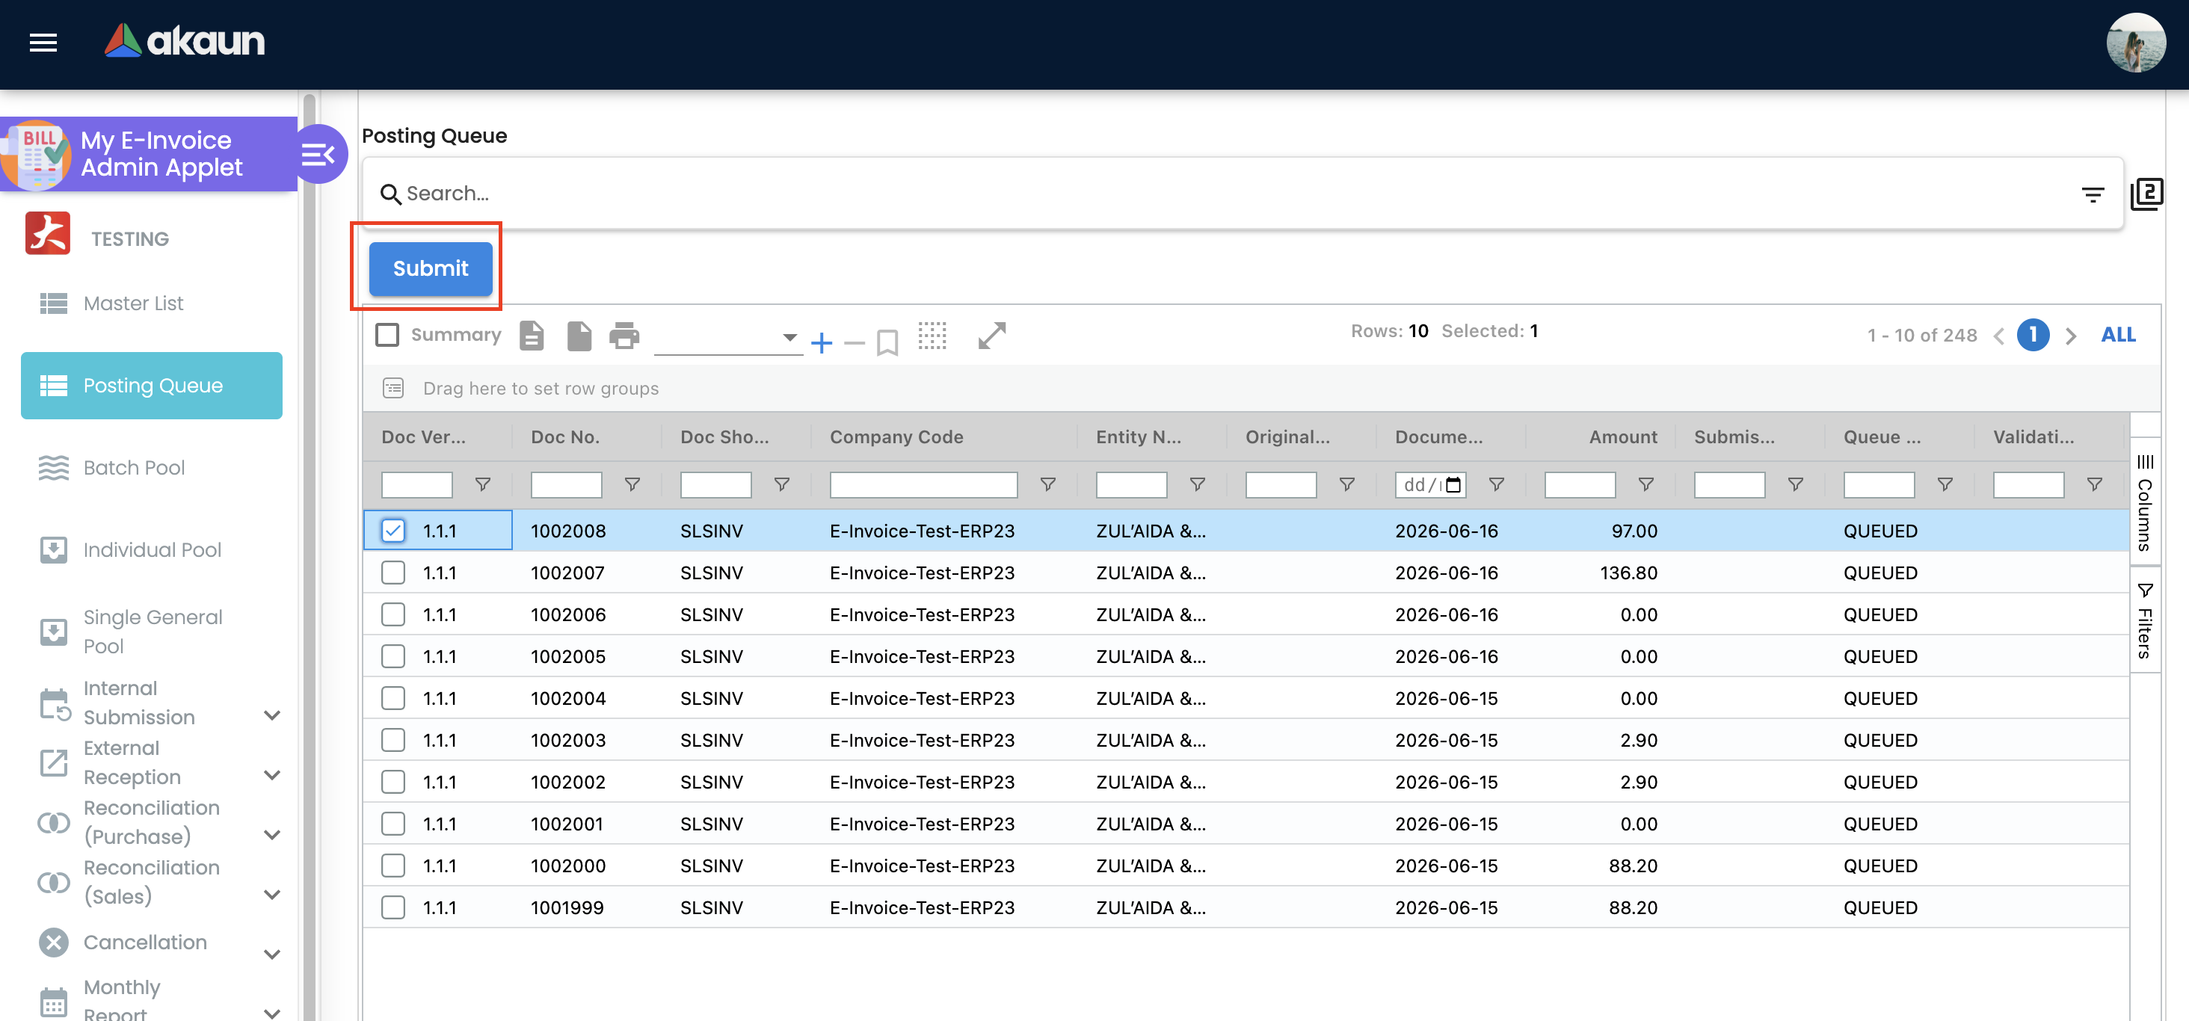Open the user profile avatar
This screenshot has width=2189, height=1021.
2135,43
